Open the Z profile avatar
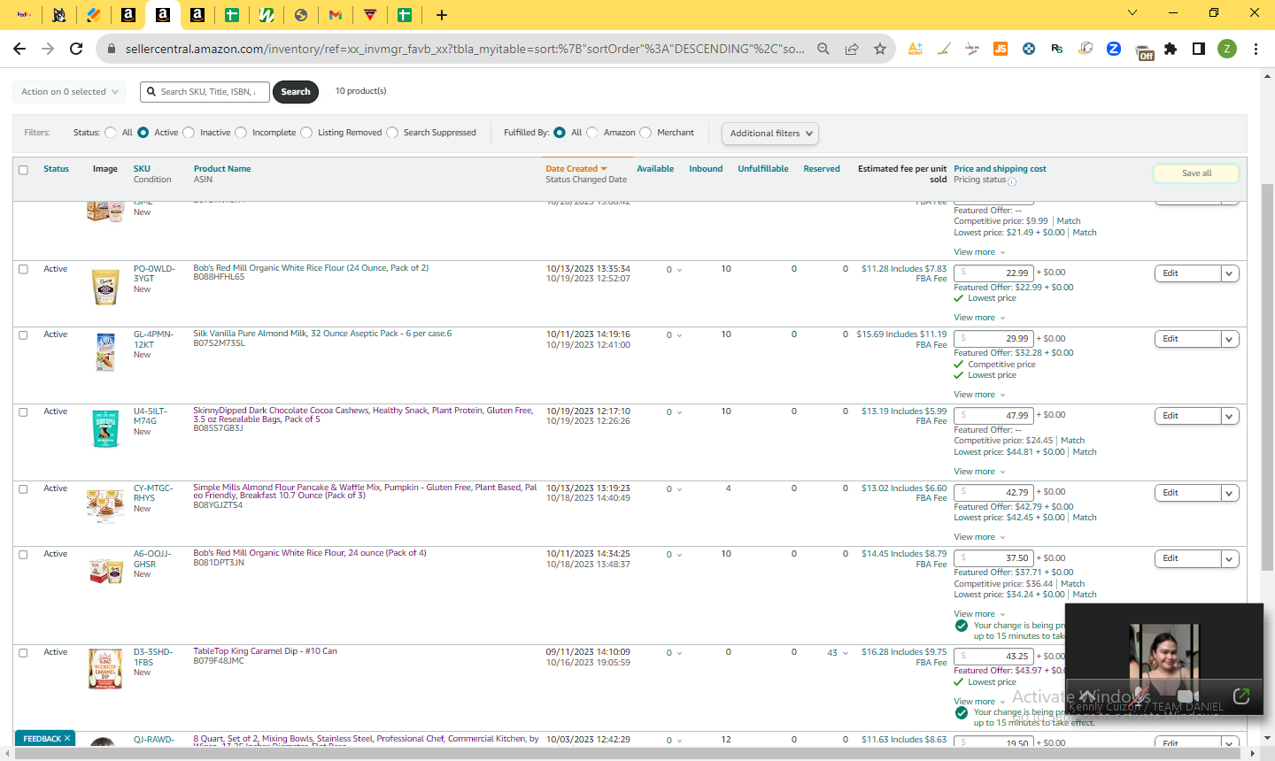Viewport: 1275px width, 761px height. point(1227,49)
